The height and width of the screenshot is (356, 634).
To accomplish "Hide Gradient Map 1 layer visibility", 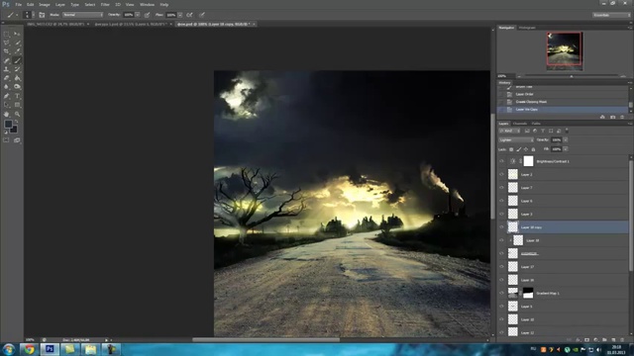I will click(x=502, y=293).
